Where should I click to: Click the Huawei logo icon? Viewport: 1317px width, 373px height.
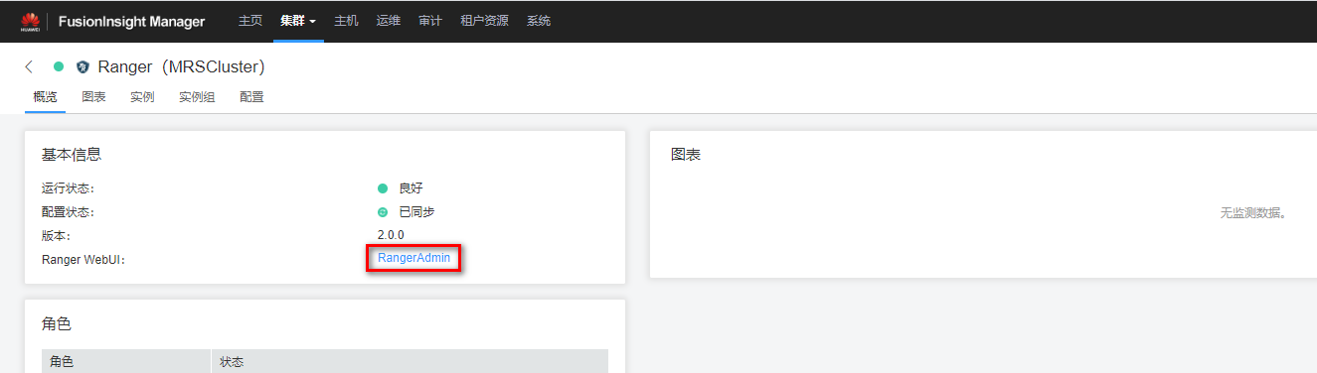[x=30, y=21]
